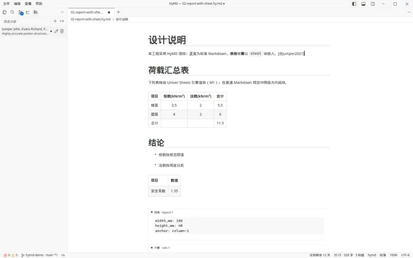This screenshot has width=413, height=258.
Task: Click 数值 header in small table
Action: [174, 180]
